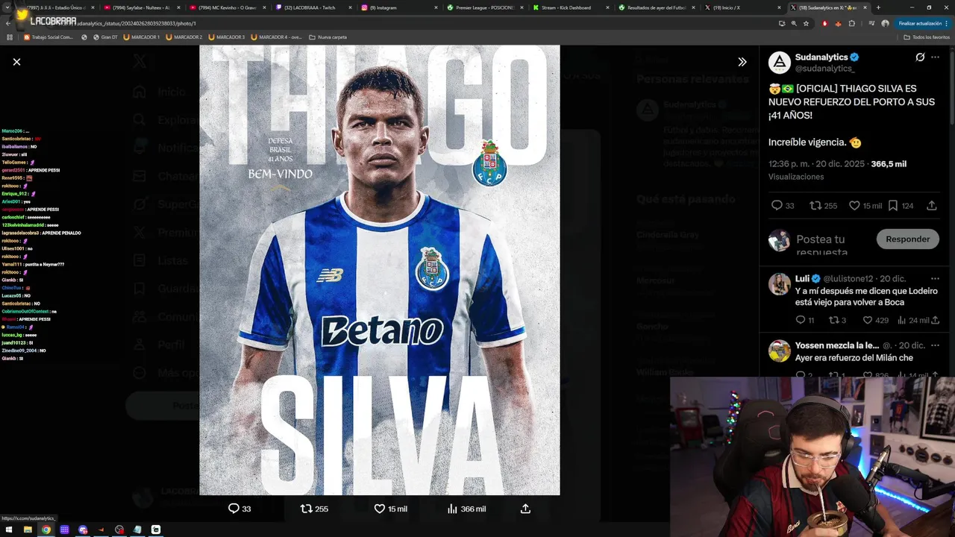This screenshot has height=537, width=955.
Task: Like the post with 15 mil heart in side panel
Action: pos(865,206)
